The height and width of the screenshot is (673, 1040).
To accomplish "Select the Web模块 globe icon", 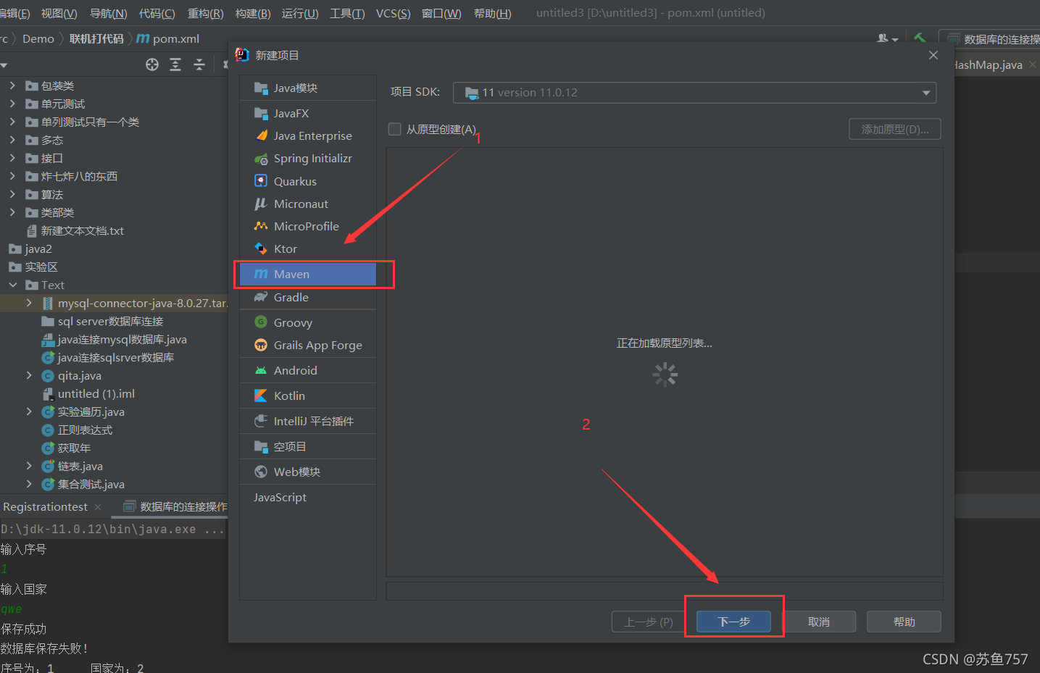I will [261, 472].
